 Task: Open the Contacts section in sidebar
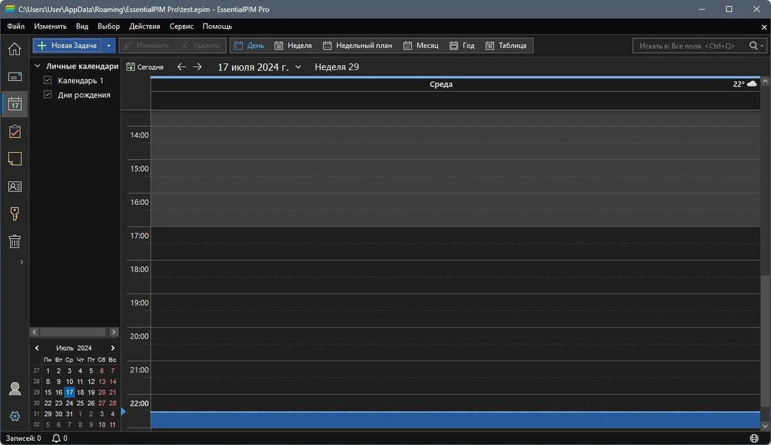(x=14, y=186)
